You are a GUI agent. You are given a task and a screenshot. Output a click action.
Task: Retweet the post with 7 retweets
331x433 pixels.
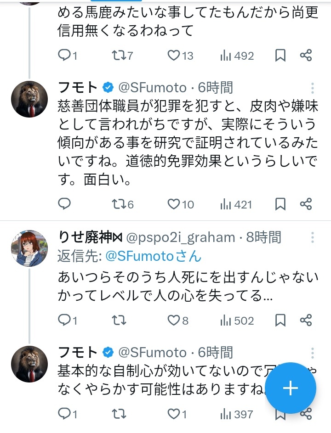coord(119,56)
